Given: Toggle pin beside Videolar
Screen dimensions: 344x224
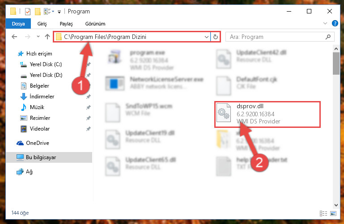Looking at the screenshot, I should [89, 129].
